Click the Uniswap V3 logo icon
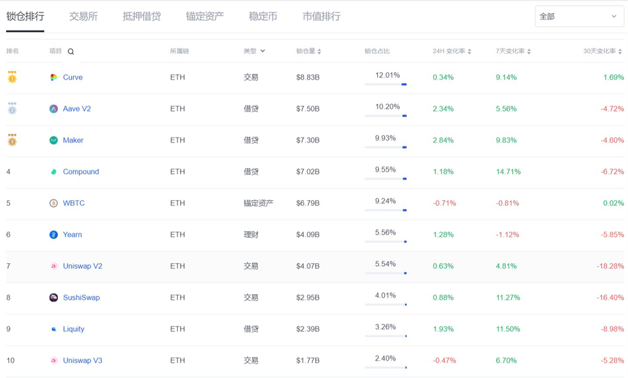Screen dimensions: 628x378 (53, 360)
